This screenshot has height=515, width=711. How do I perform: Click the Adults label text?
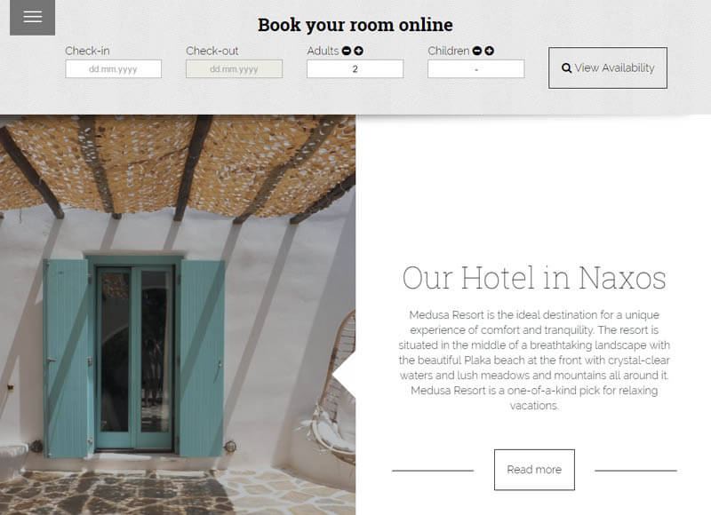pyautogui.click(x=323, y=51)
